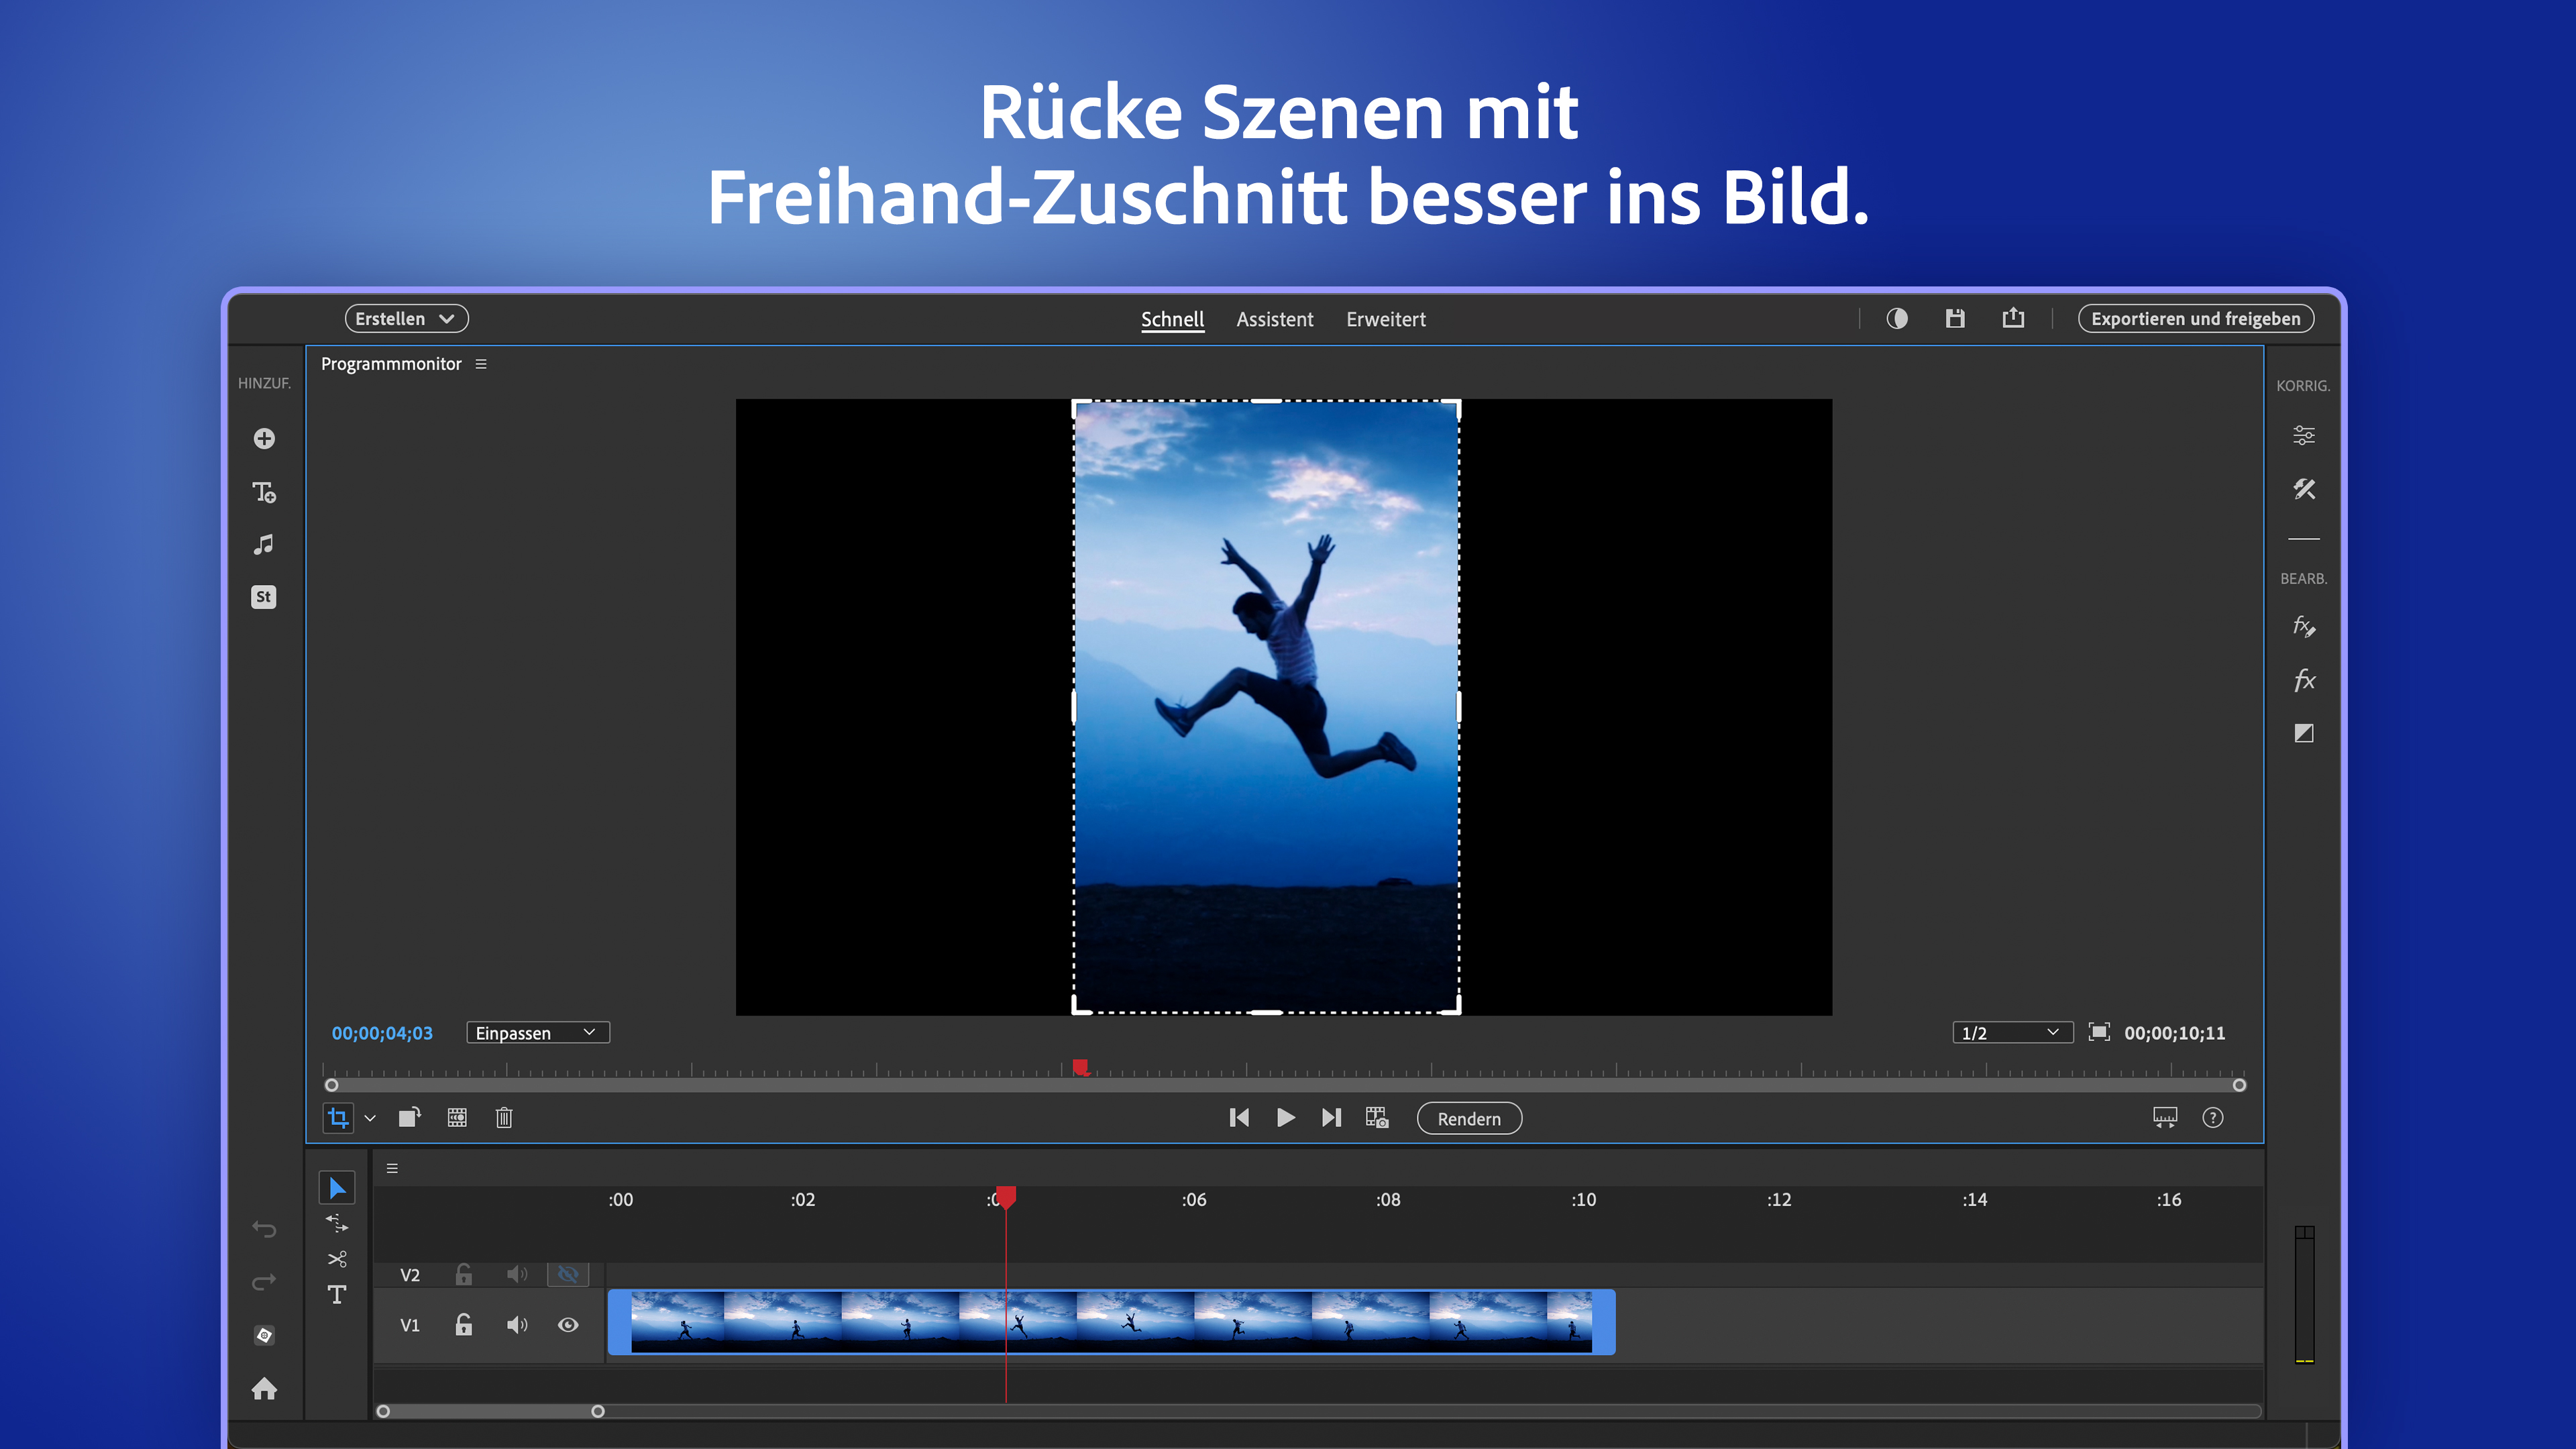Choose the ripple edit tool in timeline
The width and height of the screenshot is (2576, 1449).
pos(337,1223)
